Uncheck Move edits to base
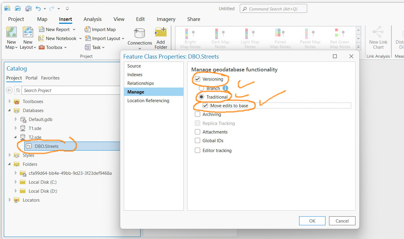Viewport: 404px width, 239px height. coord(205,105)
